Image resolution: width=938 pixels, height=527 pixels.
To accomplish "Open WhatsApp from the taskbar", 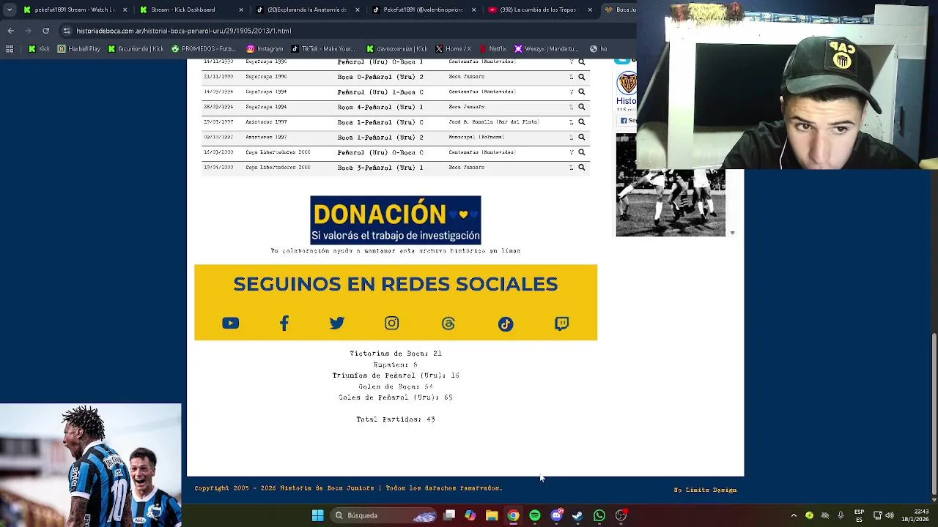I will tap(599, 515).
